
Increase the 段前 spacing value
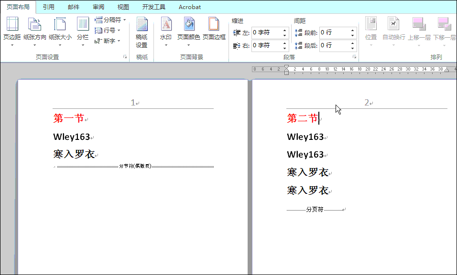353,30
